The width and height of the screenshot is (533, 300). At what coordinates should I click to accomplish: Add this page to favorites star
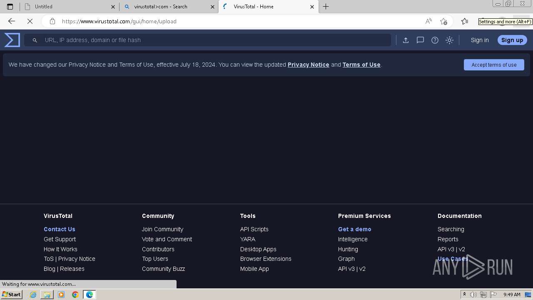click(x=443, y=21)
